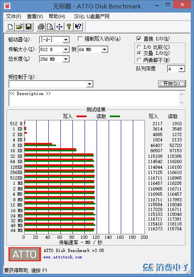This screenshot has width=194, height=277.
Task: Select the 两者都不(N) radio button
Action: click(x=139, y=60)
